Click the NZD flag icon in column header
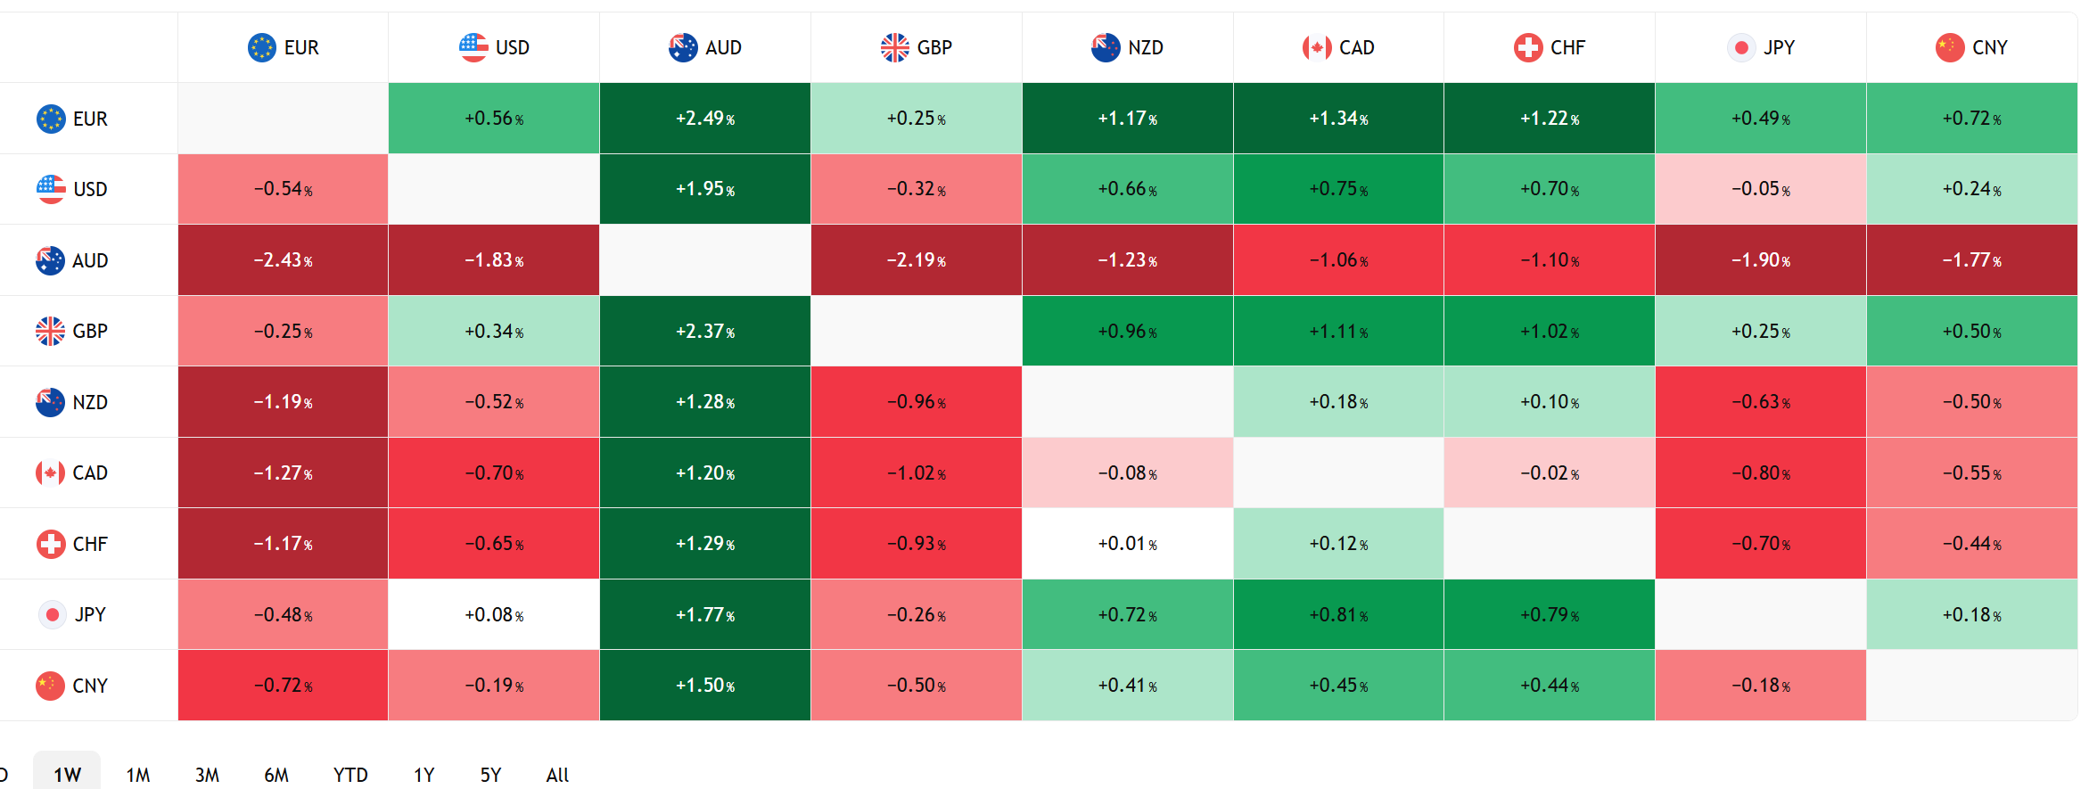This screenshot has height=789, width=2089. click(1106, 47)
